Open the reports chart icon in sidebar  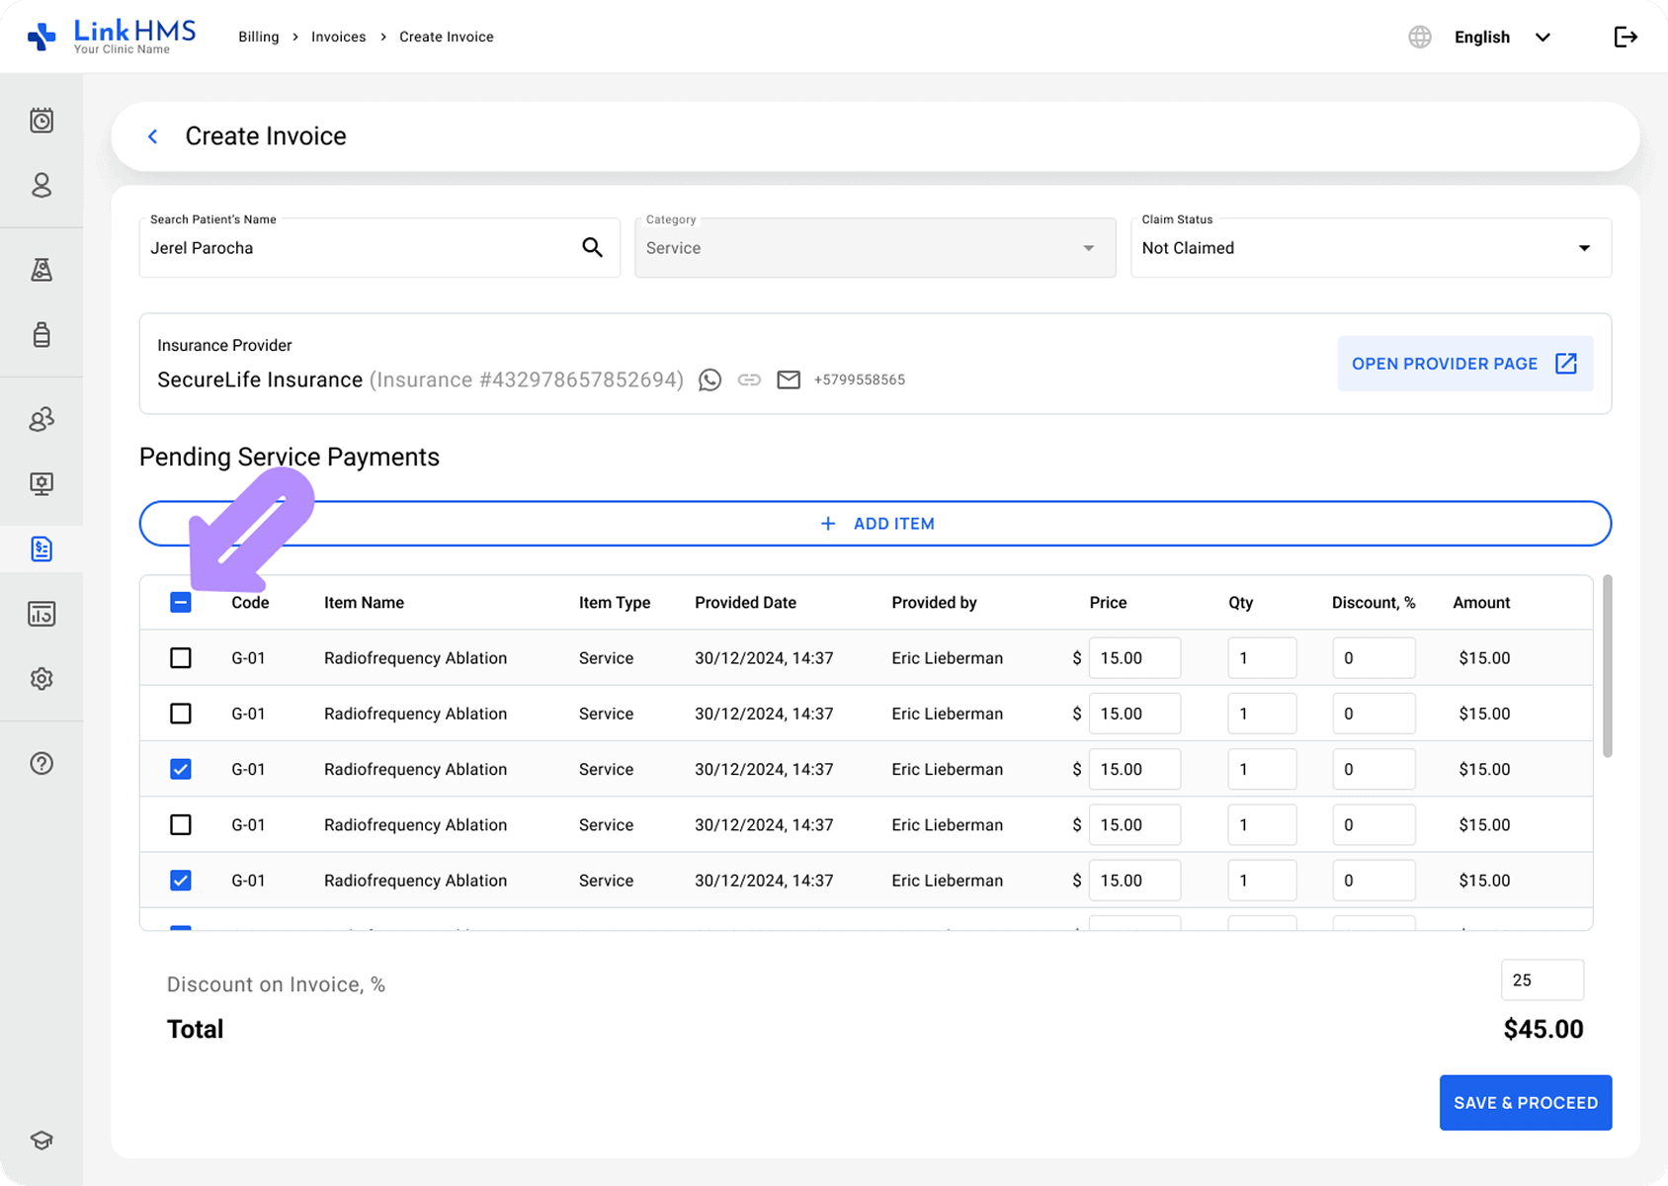tap(42, 614)
